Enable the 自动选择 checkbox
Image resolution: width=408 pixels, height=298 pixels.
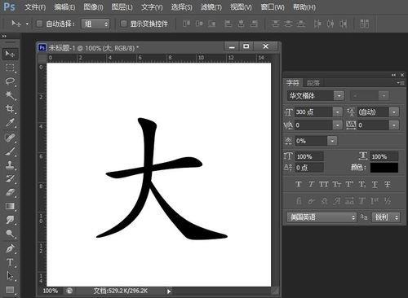[39, 24]
